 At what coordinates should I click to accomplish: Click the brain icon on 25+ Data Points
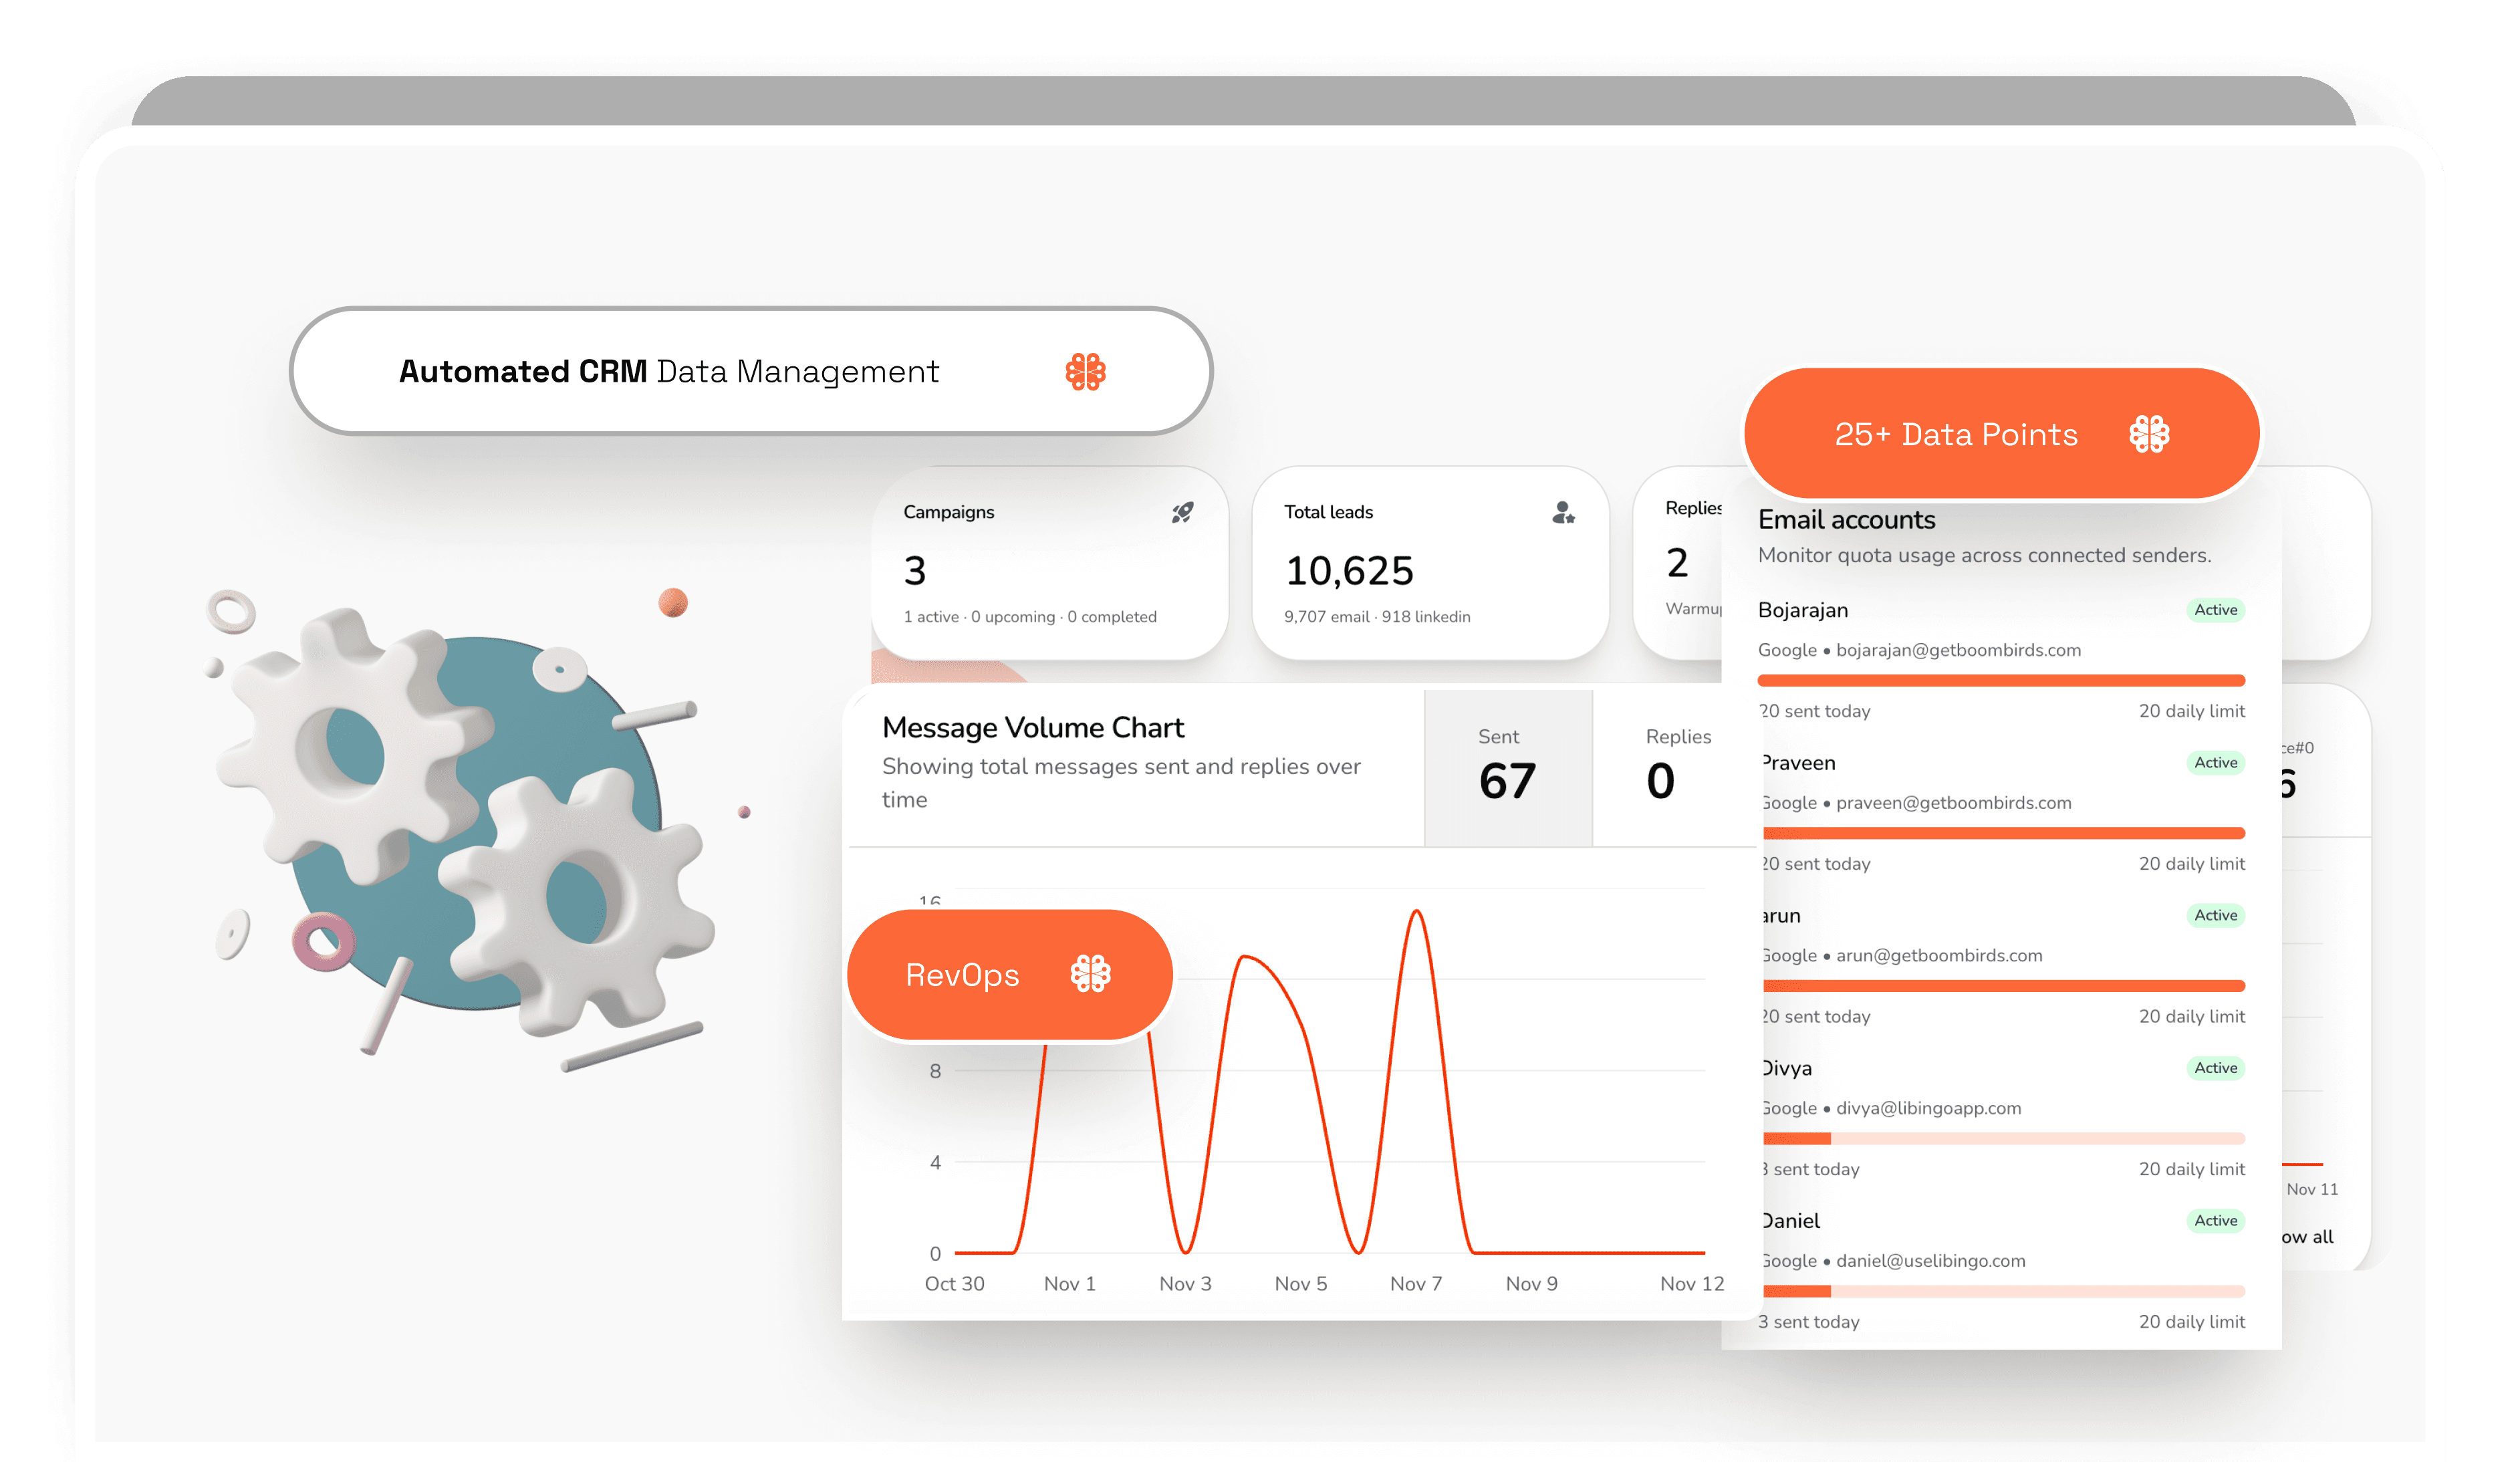click(x=2149, y=434)
